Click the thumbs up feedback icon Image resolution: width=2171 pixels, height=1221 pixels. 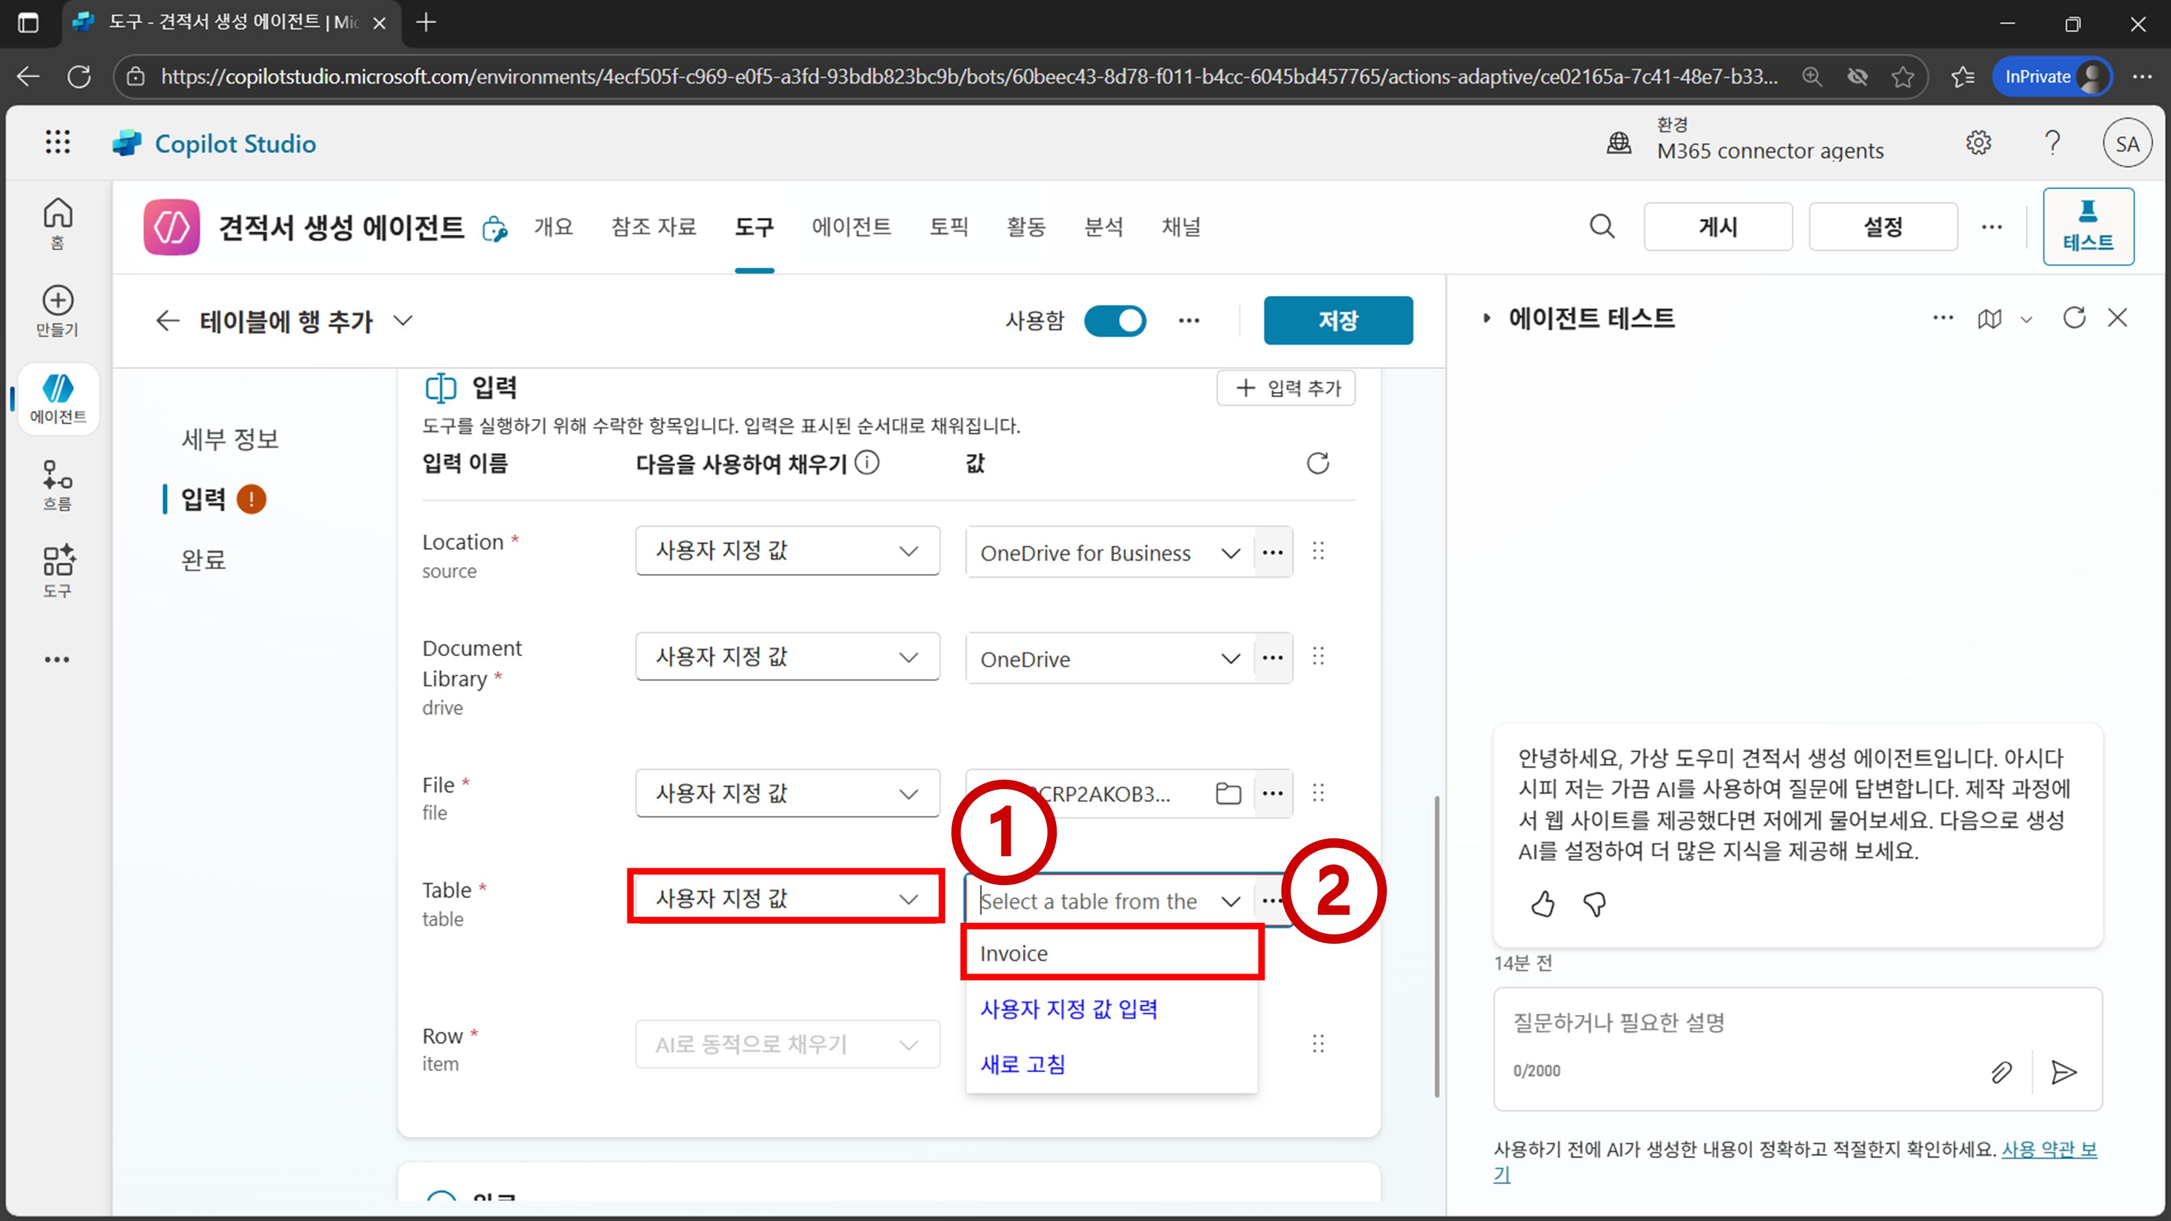(x=1542, y=904)
